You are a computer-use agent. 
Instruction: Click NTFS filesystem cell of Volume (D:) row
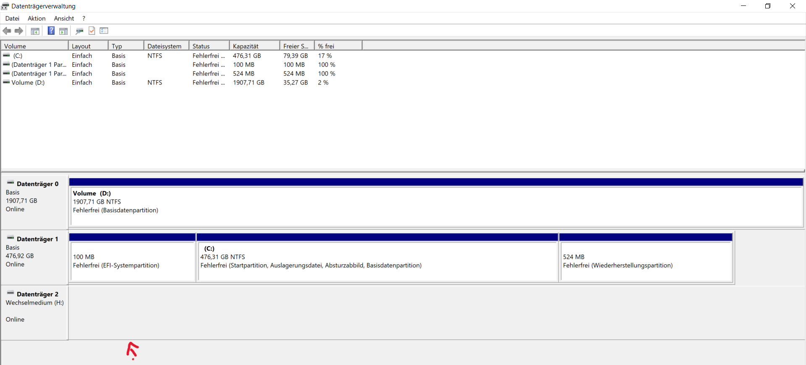coord(154,82)
